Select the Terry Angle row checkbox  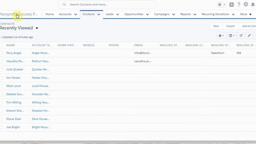[x=1, y=53]
